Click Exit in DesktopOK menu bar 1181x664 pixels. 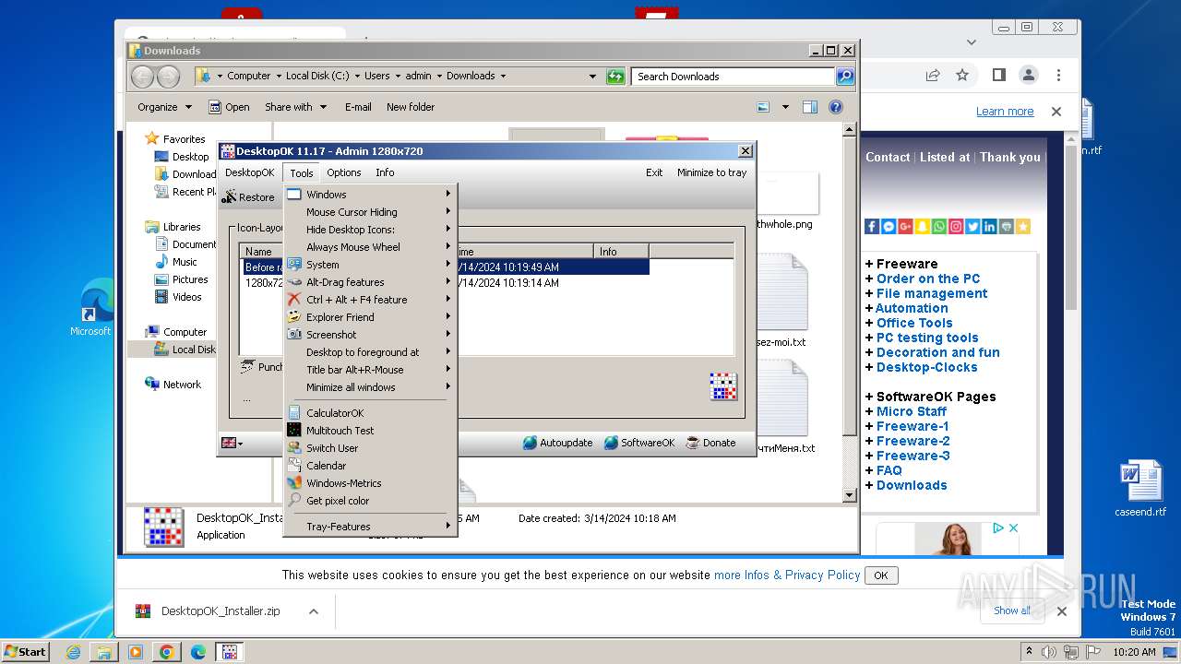coord(654,172)
